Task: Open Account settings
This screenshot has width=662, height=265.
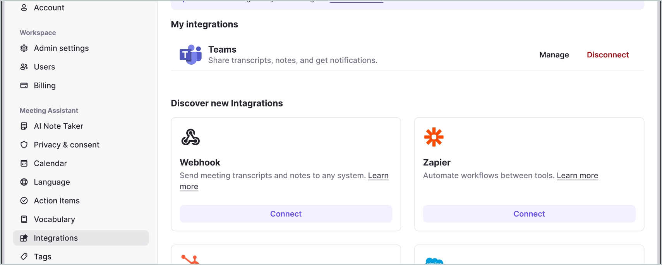Action: 49,8
